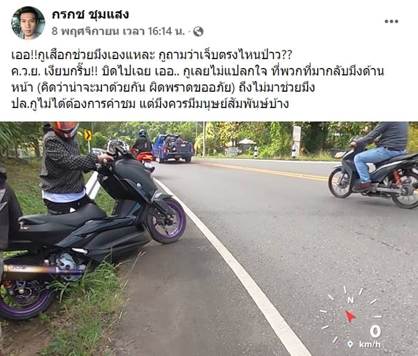Click the red compass direction arrow
The image size is (418, 356).
point(351,316)
